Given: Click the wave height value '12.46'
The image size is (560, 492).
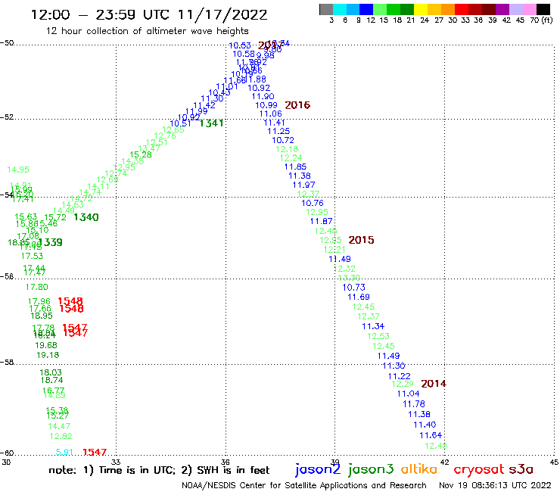Looking at the screenshot, I should [436, 446].
